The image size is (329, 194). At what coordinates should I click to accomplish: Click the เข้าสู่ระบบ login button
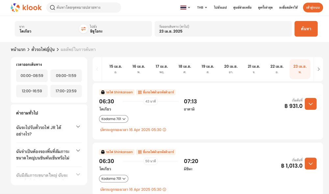coord(313,8)
